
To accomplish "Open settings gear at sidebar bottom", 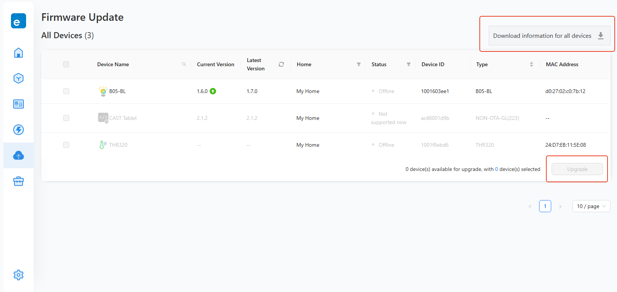I will point(18,275).
